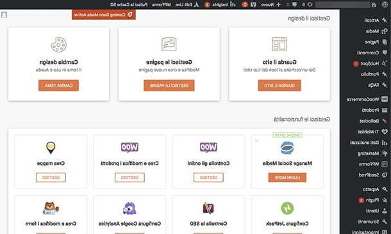Open the WPForms item in the admin bar
The width and height of the screenshot is (391, 234).
[162, 4]
